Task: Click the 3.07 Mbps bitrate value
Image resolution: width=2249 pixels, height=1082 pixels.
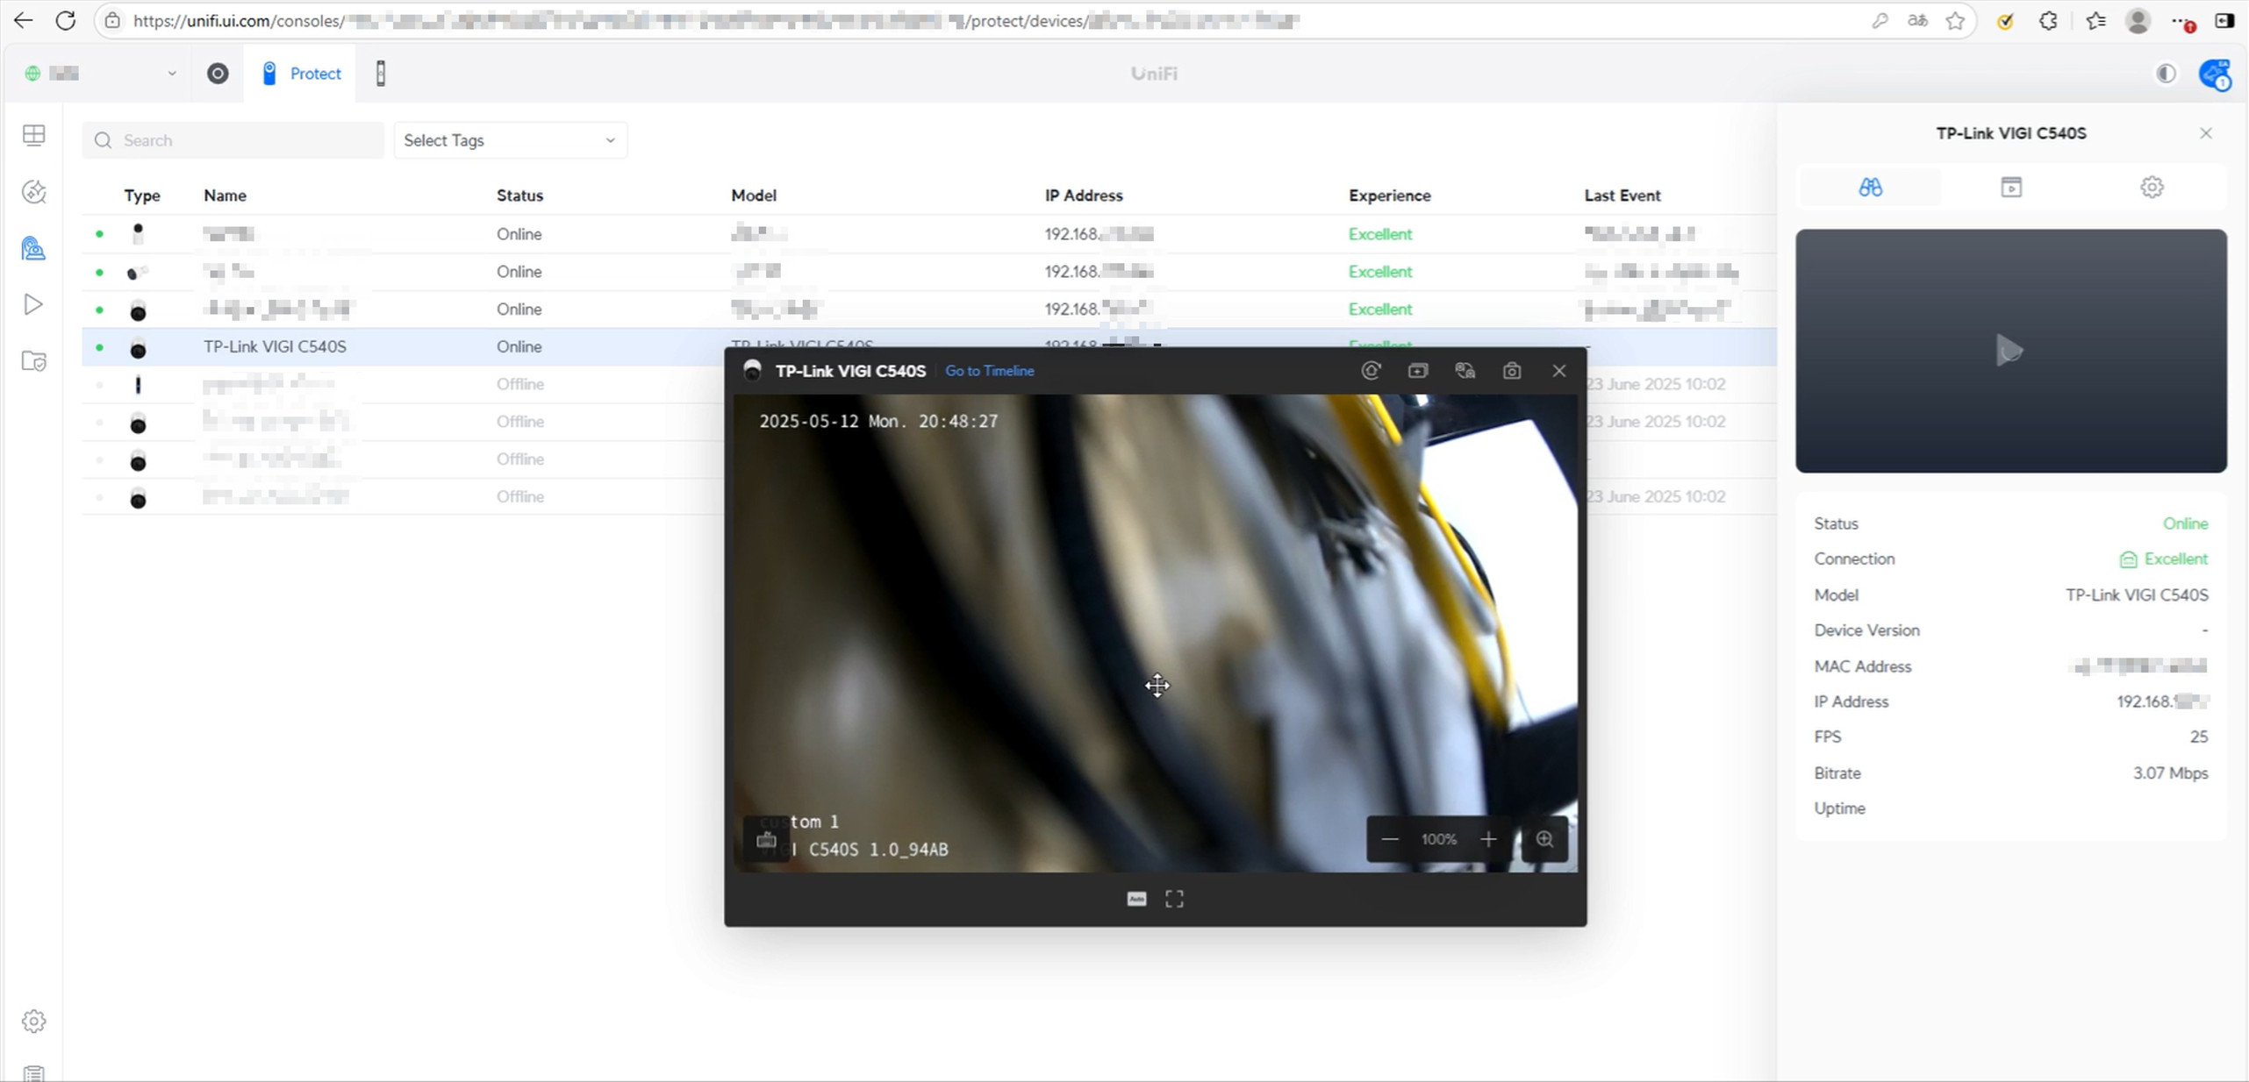Action: pyautogui.click(x=2171, y=773)
